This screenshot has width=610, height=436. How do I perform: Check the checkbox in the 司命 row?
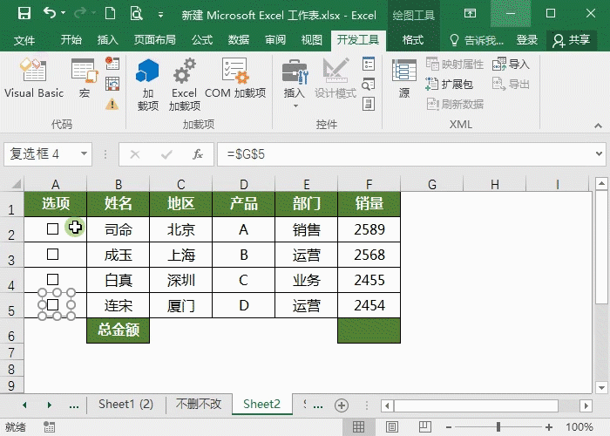click(52, 228)
